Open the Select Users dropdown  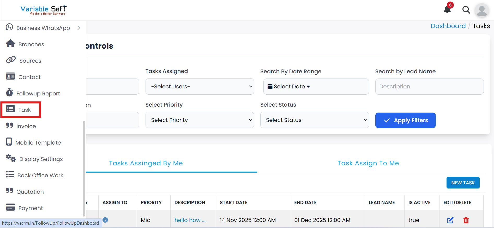[x=200, y=87]
